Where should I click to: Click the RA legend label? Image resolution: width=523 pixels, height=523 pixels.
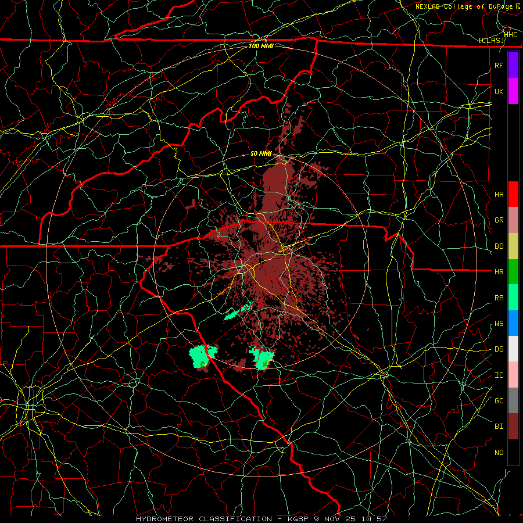(x=499, y=298)
